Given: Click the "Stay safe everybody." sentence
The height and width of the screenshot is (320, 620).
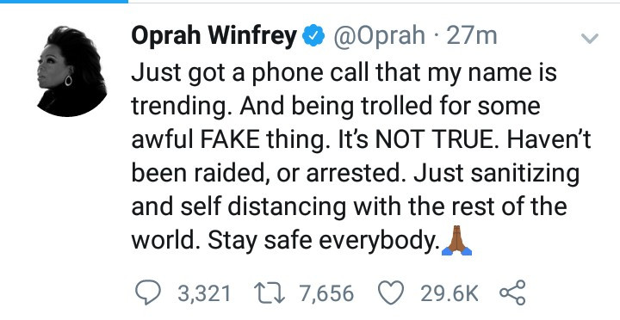Looking at the screenshot, I should [324, 240].
